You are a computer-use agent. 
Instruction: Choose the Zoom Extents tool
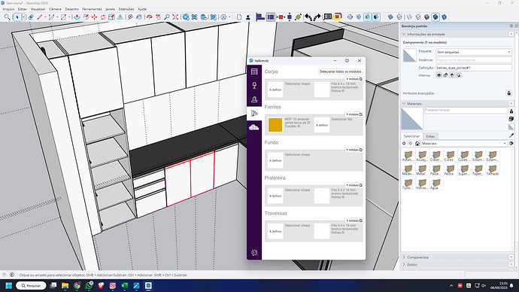tap(175, 17)
